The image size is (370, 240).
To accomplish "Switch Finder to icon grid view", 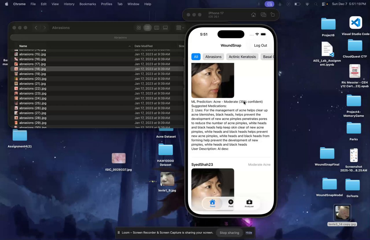I will tap(139, 28).
